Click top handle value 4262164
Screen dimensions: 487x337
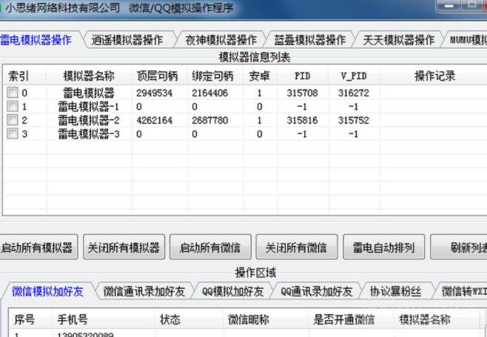click(x=155, y=120)
